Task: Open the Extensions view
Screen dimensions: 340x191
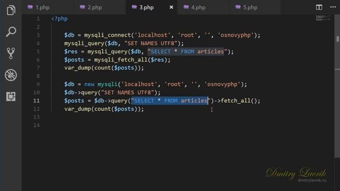Action: click(x=11, y=97)
